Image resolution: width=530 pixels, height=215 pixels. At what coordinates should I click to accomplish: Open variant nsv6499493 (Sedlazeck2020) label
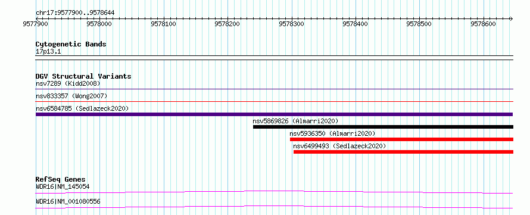pyautogui.click(x=339, y=147)
